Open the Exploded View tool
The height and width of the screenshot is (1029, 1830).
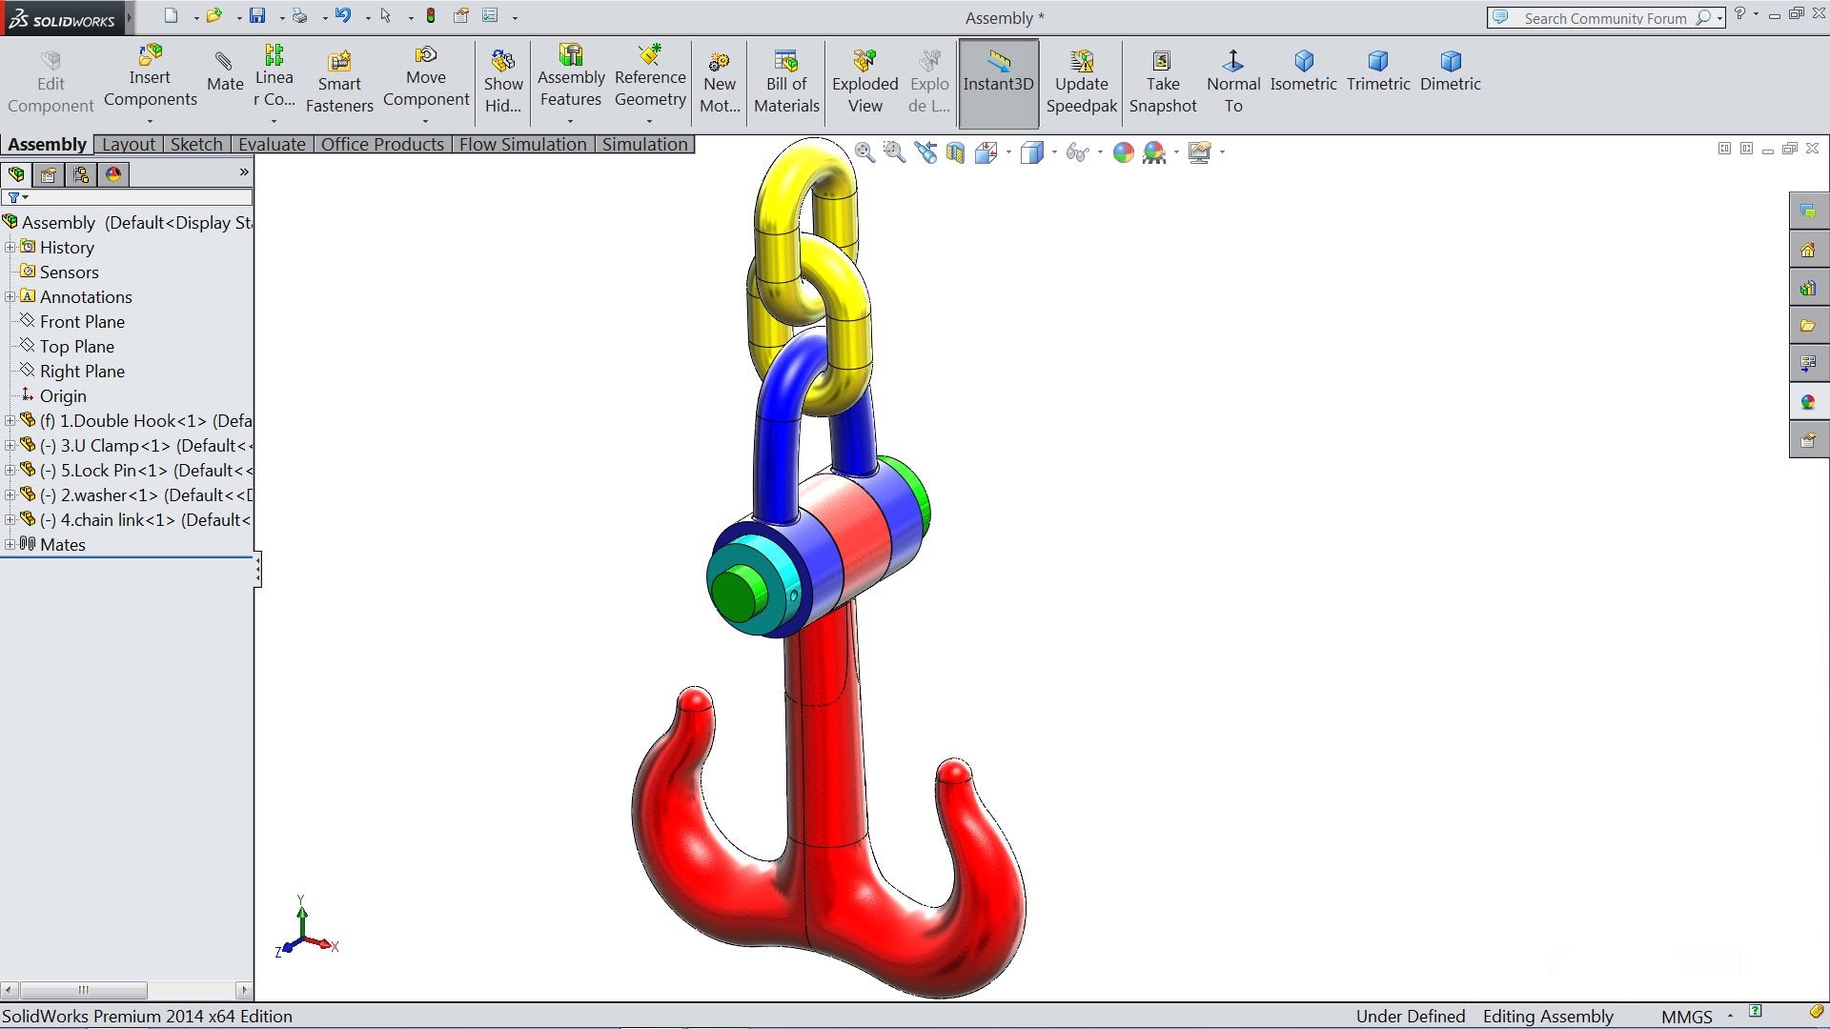[x=864, y=81]
